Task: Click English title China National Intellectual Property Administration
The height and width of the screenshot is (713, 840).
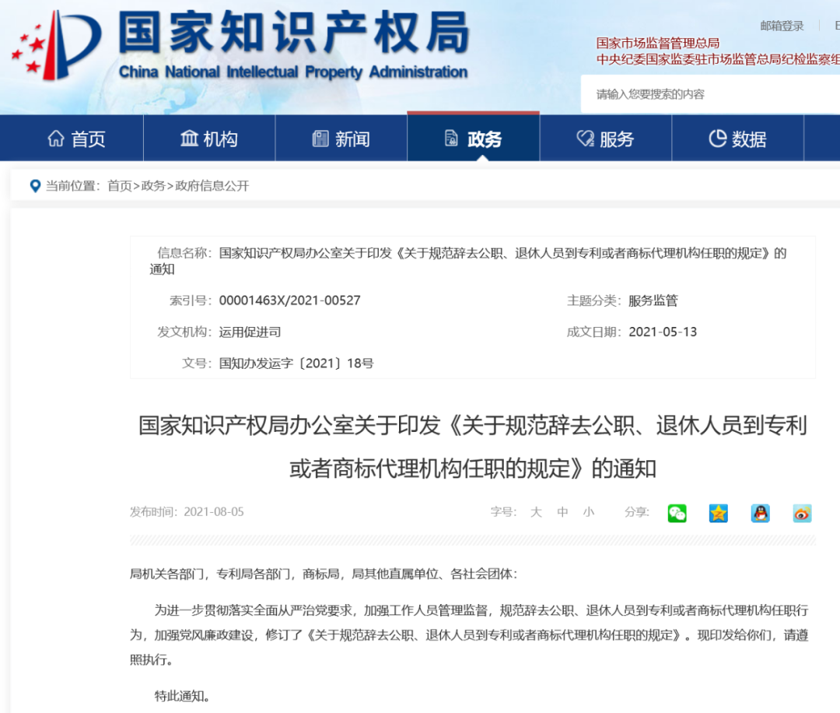Action: click(x=293, y=72)
